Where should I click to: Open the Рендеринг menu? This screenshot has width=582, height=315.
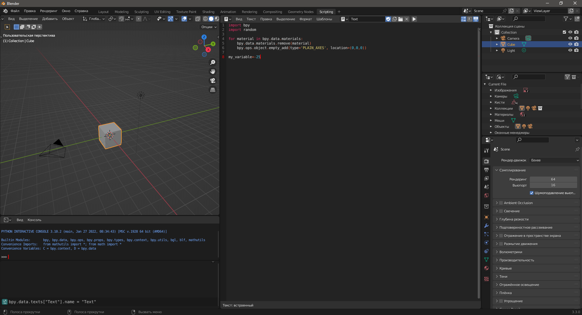click(49, 11)
